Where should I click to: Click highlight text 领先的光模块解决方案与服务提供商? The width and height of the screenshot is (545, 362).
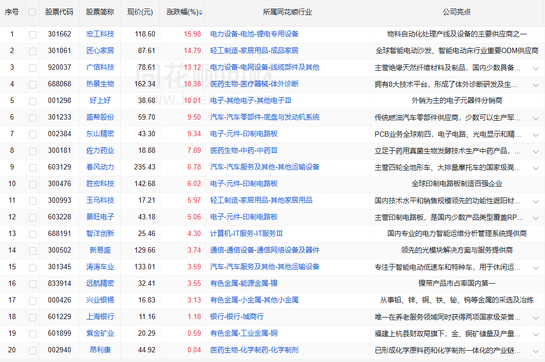click(457, 250)
